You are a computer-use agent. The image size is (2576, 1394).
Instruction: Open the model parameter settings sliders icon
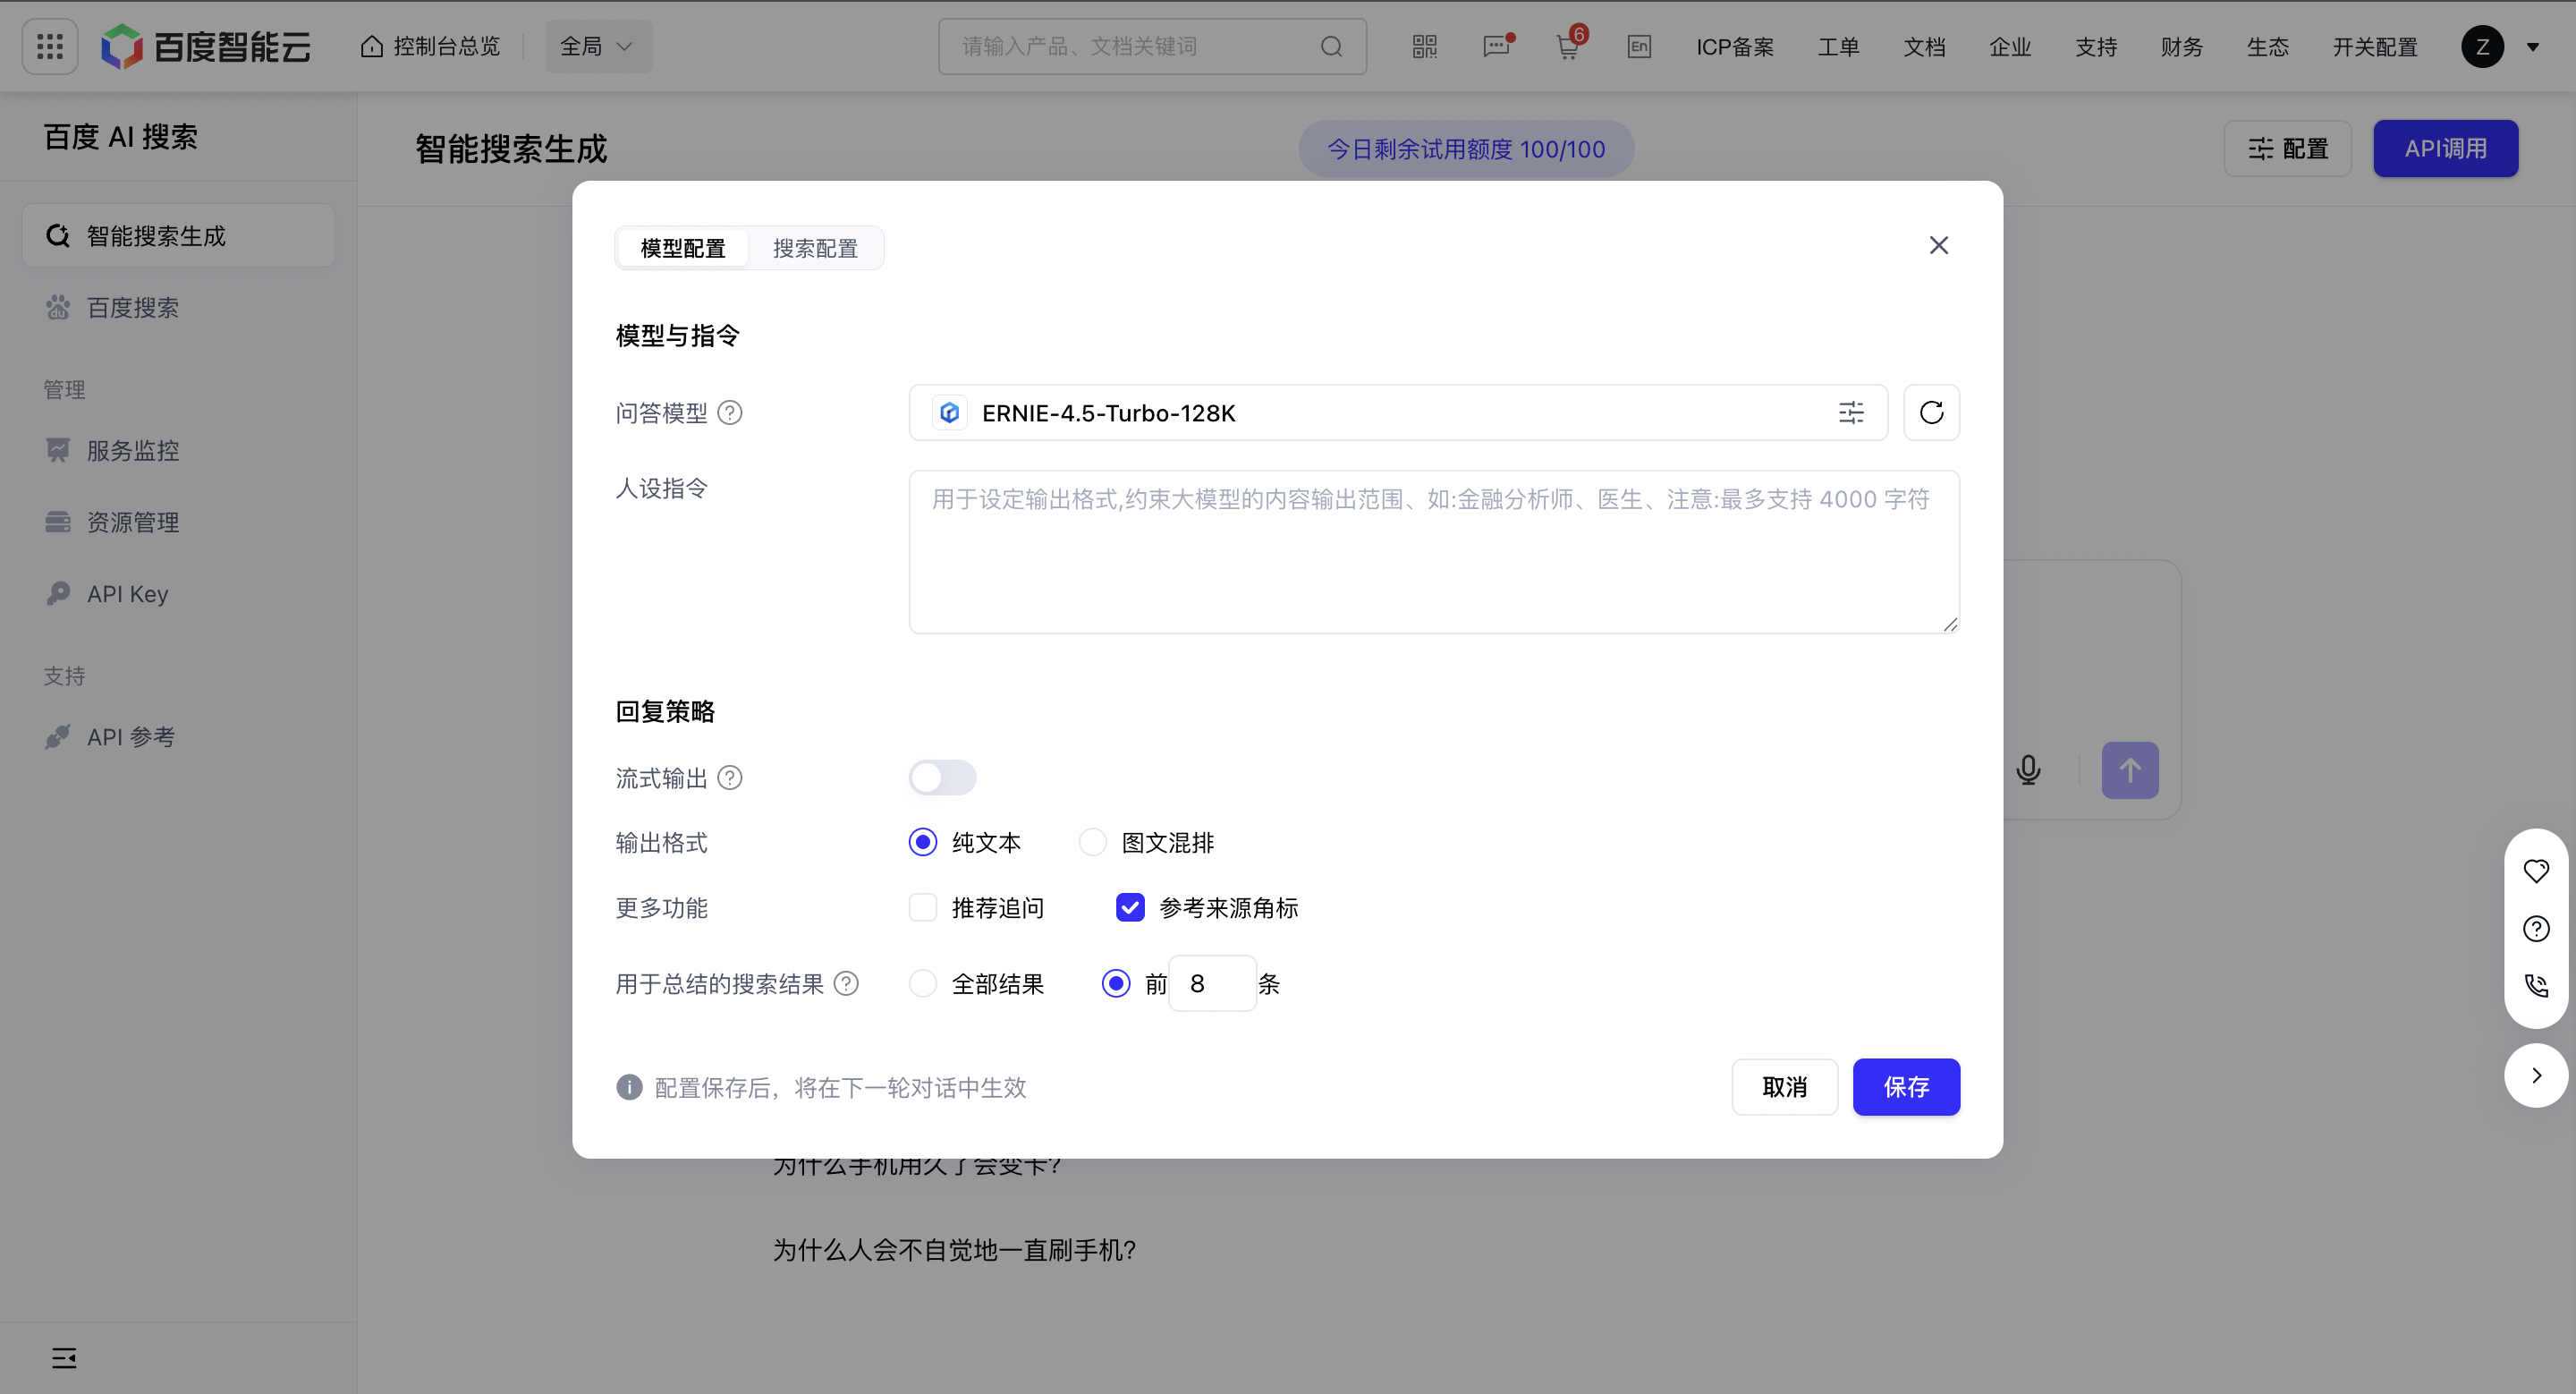point(1851,412)
